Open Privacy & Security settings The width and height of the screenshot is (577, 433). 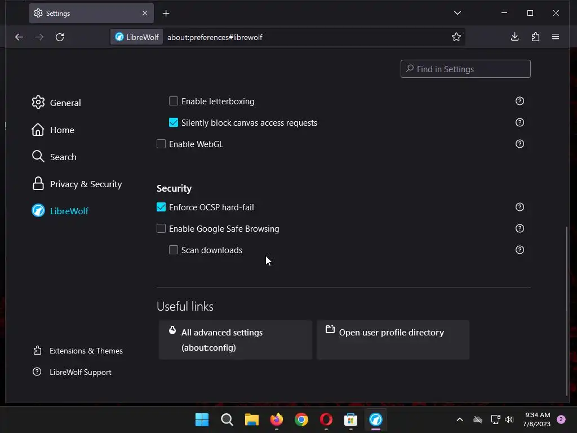point(77,184)
